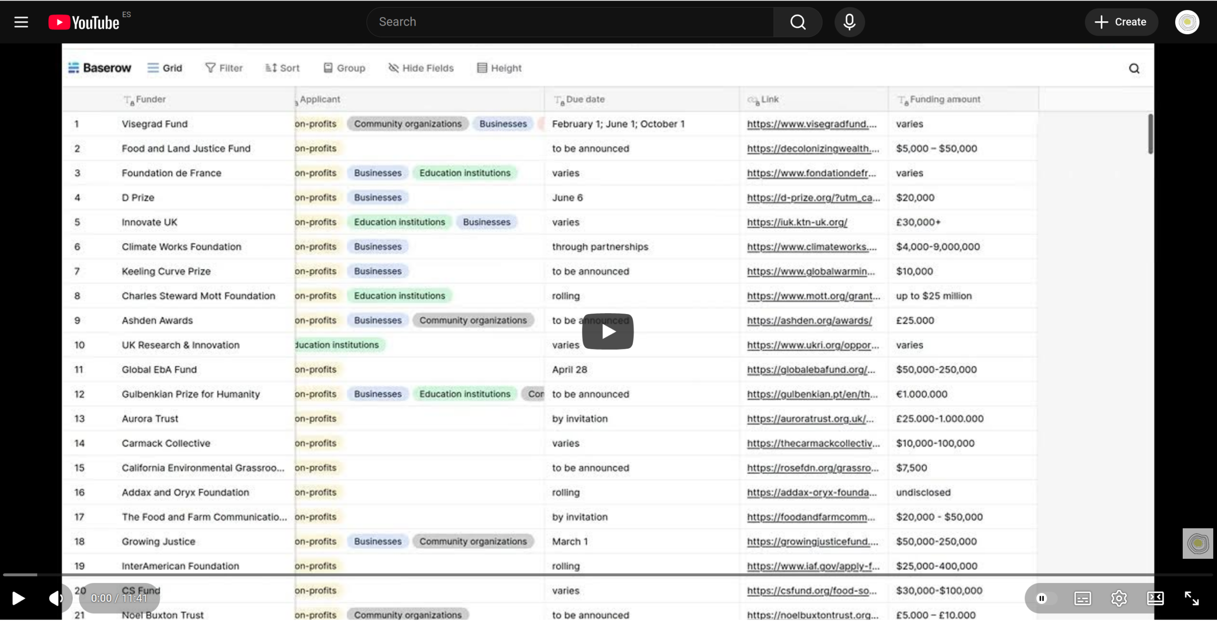
Task: Click into the YouTube search field
Action: (x=570, y=22)
